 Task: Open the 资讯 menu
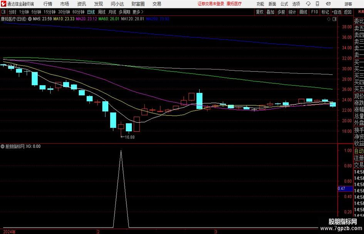[82, 4]
